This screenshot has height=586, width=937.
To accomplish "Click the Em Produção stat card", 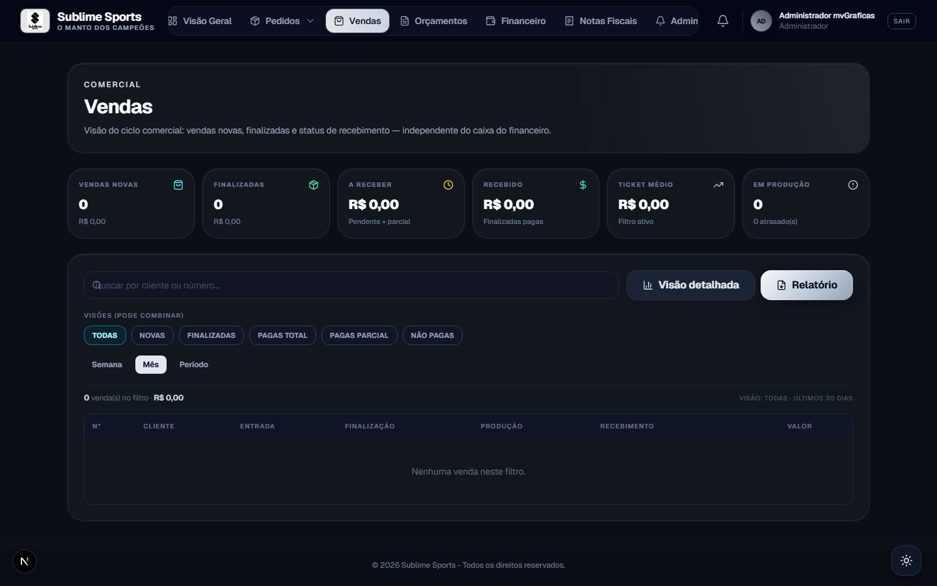I will 806,204.
